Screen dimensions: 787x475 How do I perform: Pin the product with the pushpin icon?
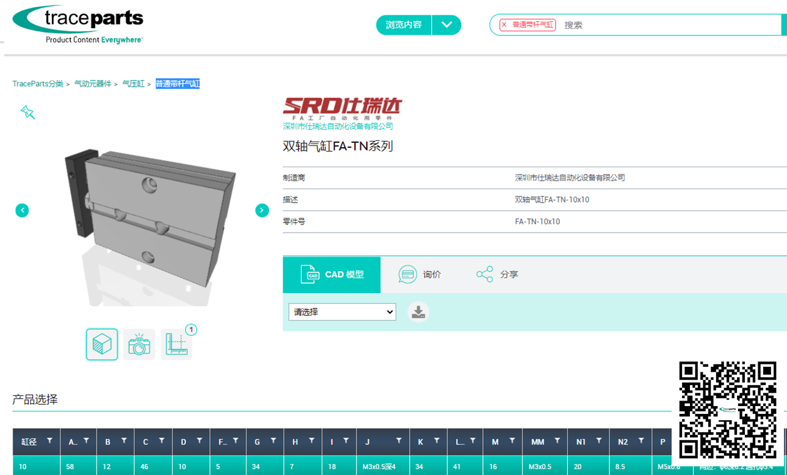[27, 112]
